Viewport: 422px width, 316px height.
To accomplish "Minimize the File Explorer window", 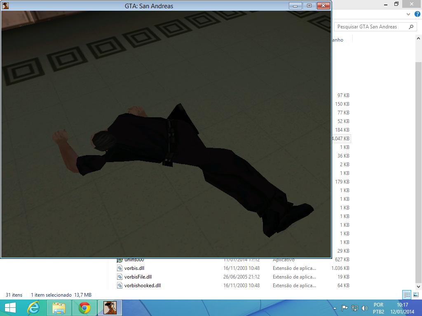I will point(386,4).
